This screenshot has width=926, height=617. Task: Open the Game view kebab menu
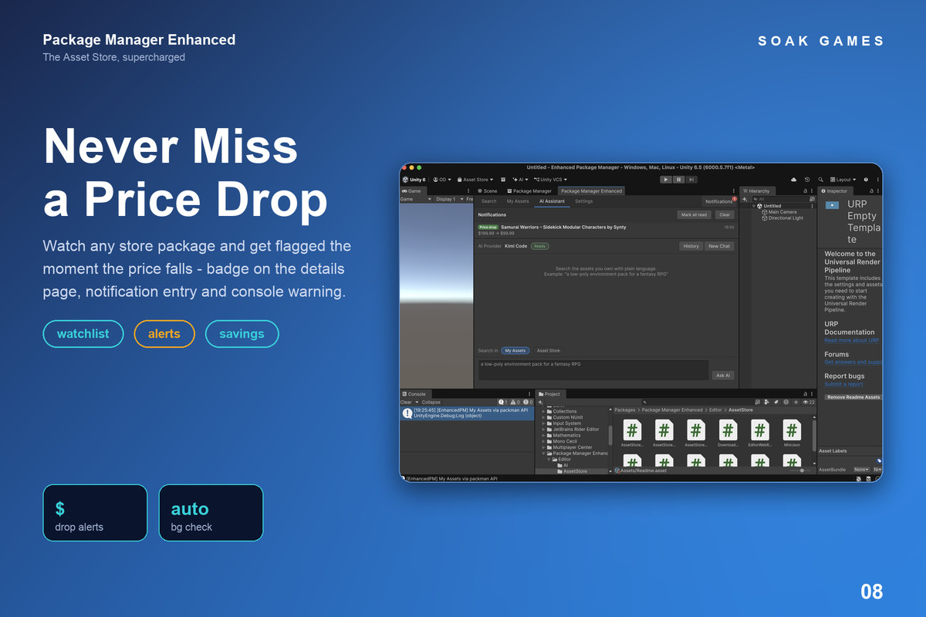pos(468,190)
